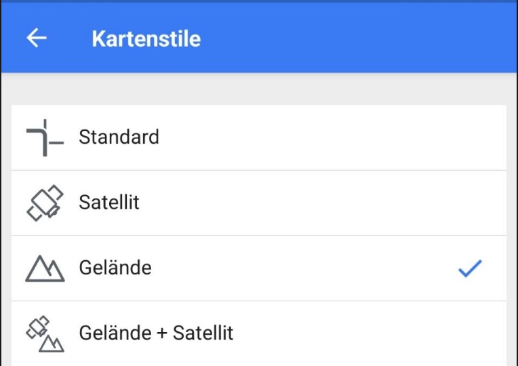Image resolution: width=518 pixels, height=366 pixels.
Task: Enable Satellit style via its row's right end
Action: click(470, 203)
